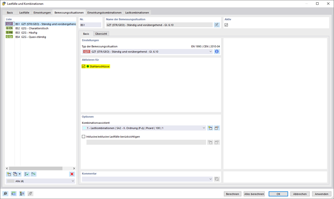The height and width of the screenshot is (199, 334).
Task: Expand the Kommentar dropdown
Action: coord(147,179)
